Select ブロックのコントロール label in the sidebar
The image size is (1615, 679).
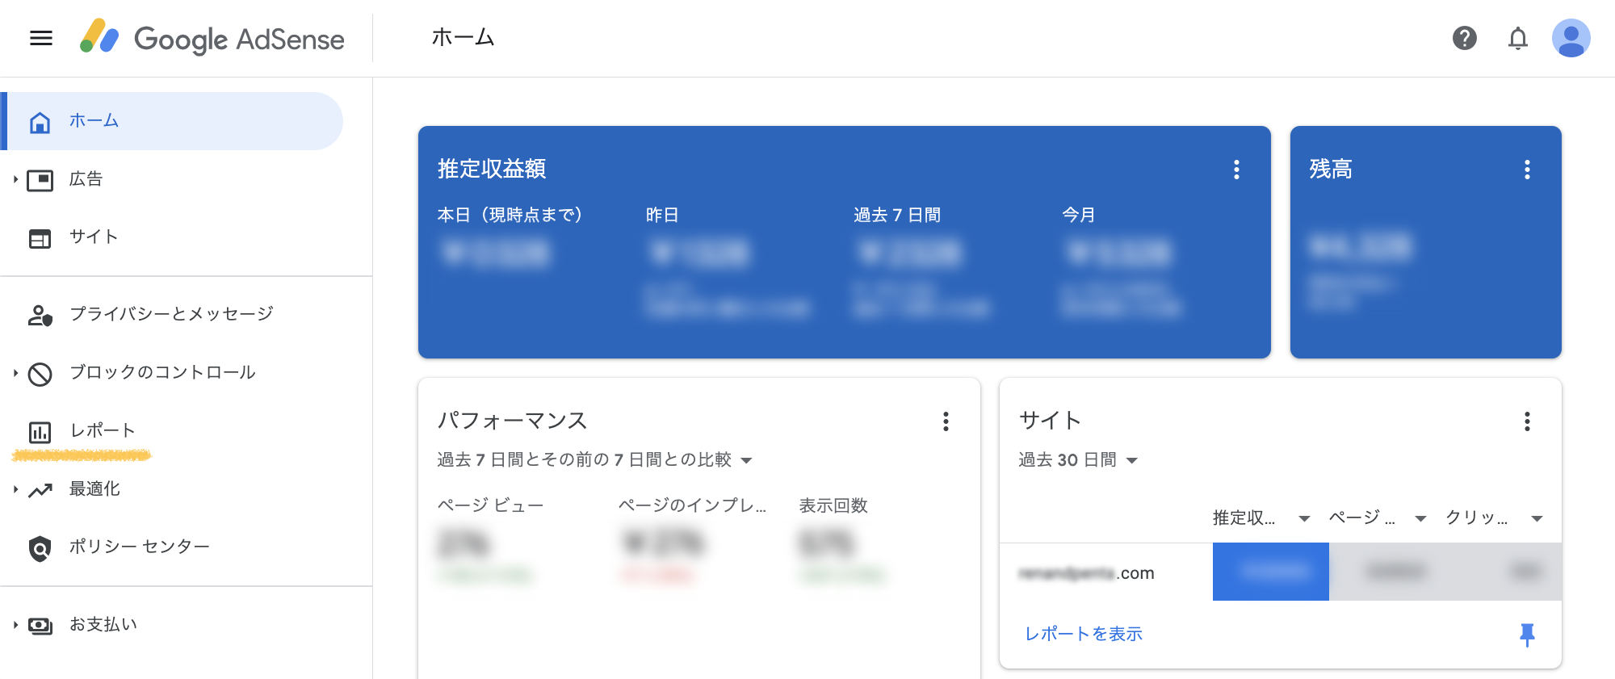pyautogui.click(x=162, y=372)
